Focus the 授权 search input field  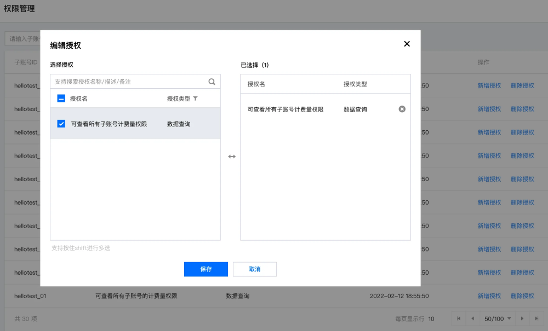[130, 82]
